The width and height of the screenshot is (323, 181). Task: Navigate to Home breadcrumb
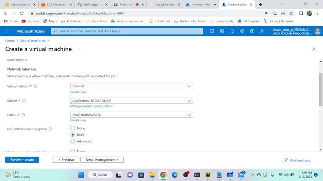(x=10, y=41)
